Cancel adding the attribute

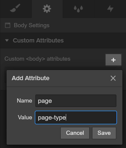[x=75, y=133]
